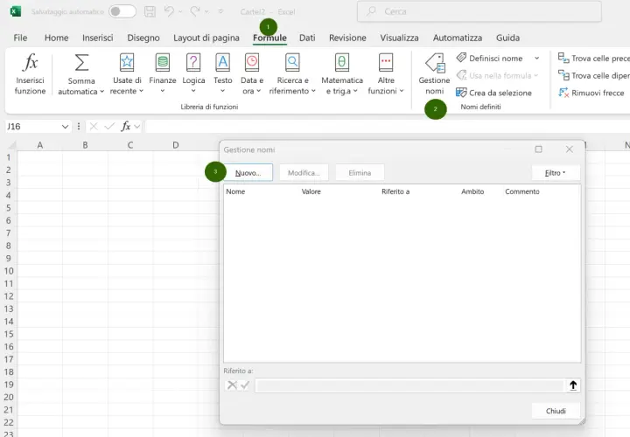
Task: Click Rimuovi frecce
Action: click(x=591, y=93)
